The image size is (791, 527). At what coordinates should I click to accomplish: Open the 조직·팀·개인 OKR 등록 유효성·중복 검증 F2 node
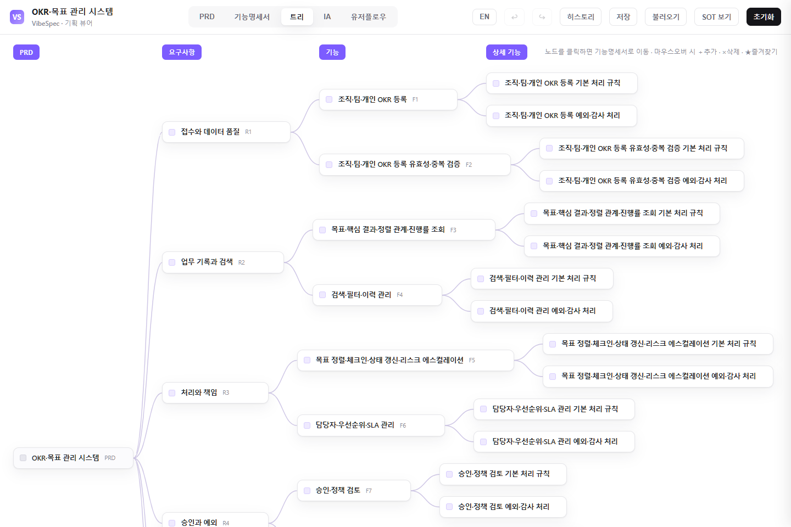(x=415, y=165)
